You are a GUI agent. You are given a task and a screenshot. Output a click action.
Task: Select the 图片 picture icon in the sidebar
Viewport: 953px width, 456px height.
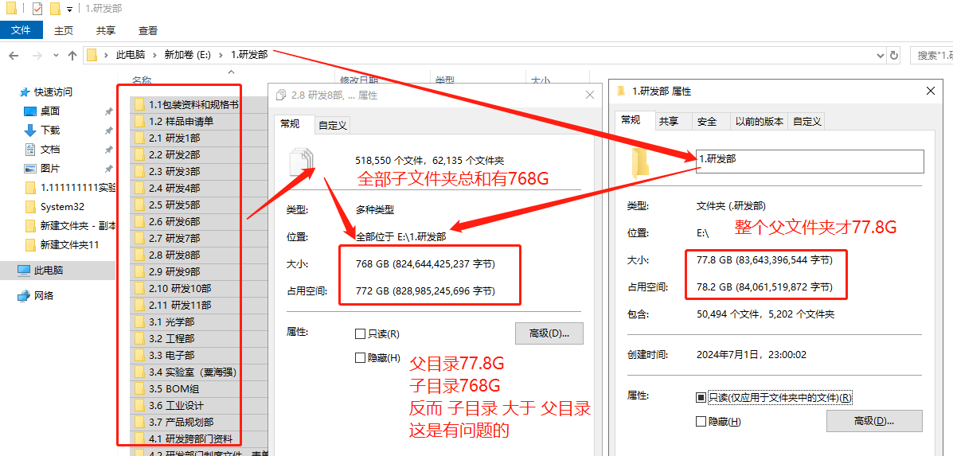coord(30,168)
